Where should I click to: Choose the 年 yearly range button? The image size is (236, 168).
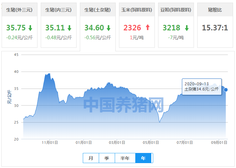click(x=143, y=158)
